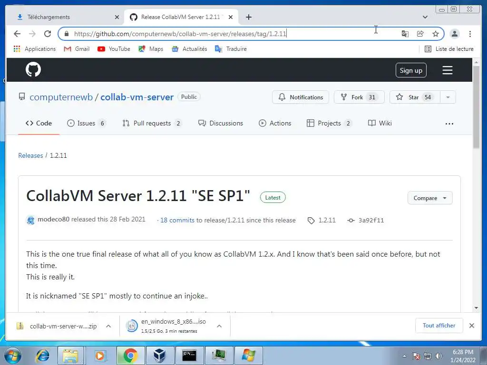Click the Latest release badge

(273, 197)
